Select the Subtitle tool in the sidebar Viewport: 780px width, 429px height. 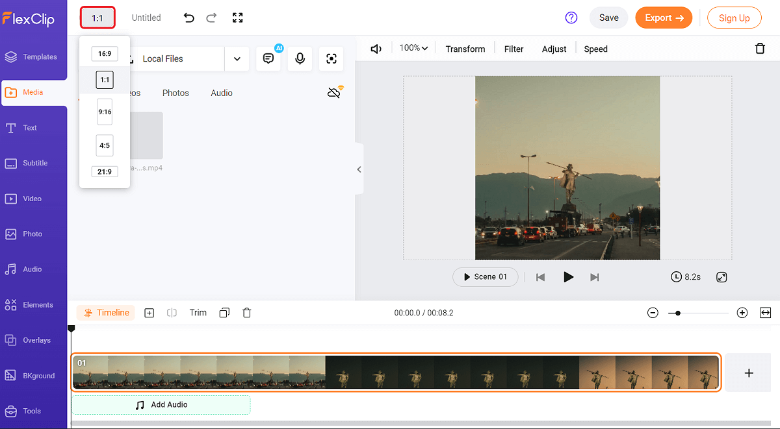[x=33, y=163]
